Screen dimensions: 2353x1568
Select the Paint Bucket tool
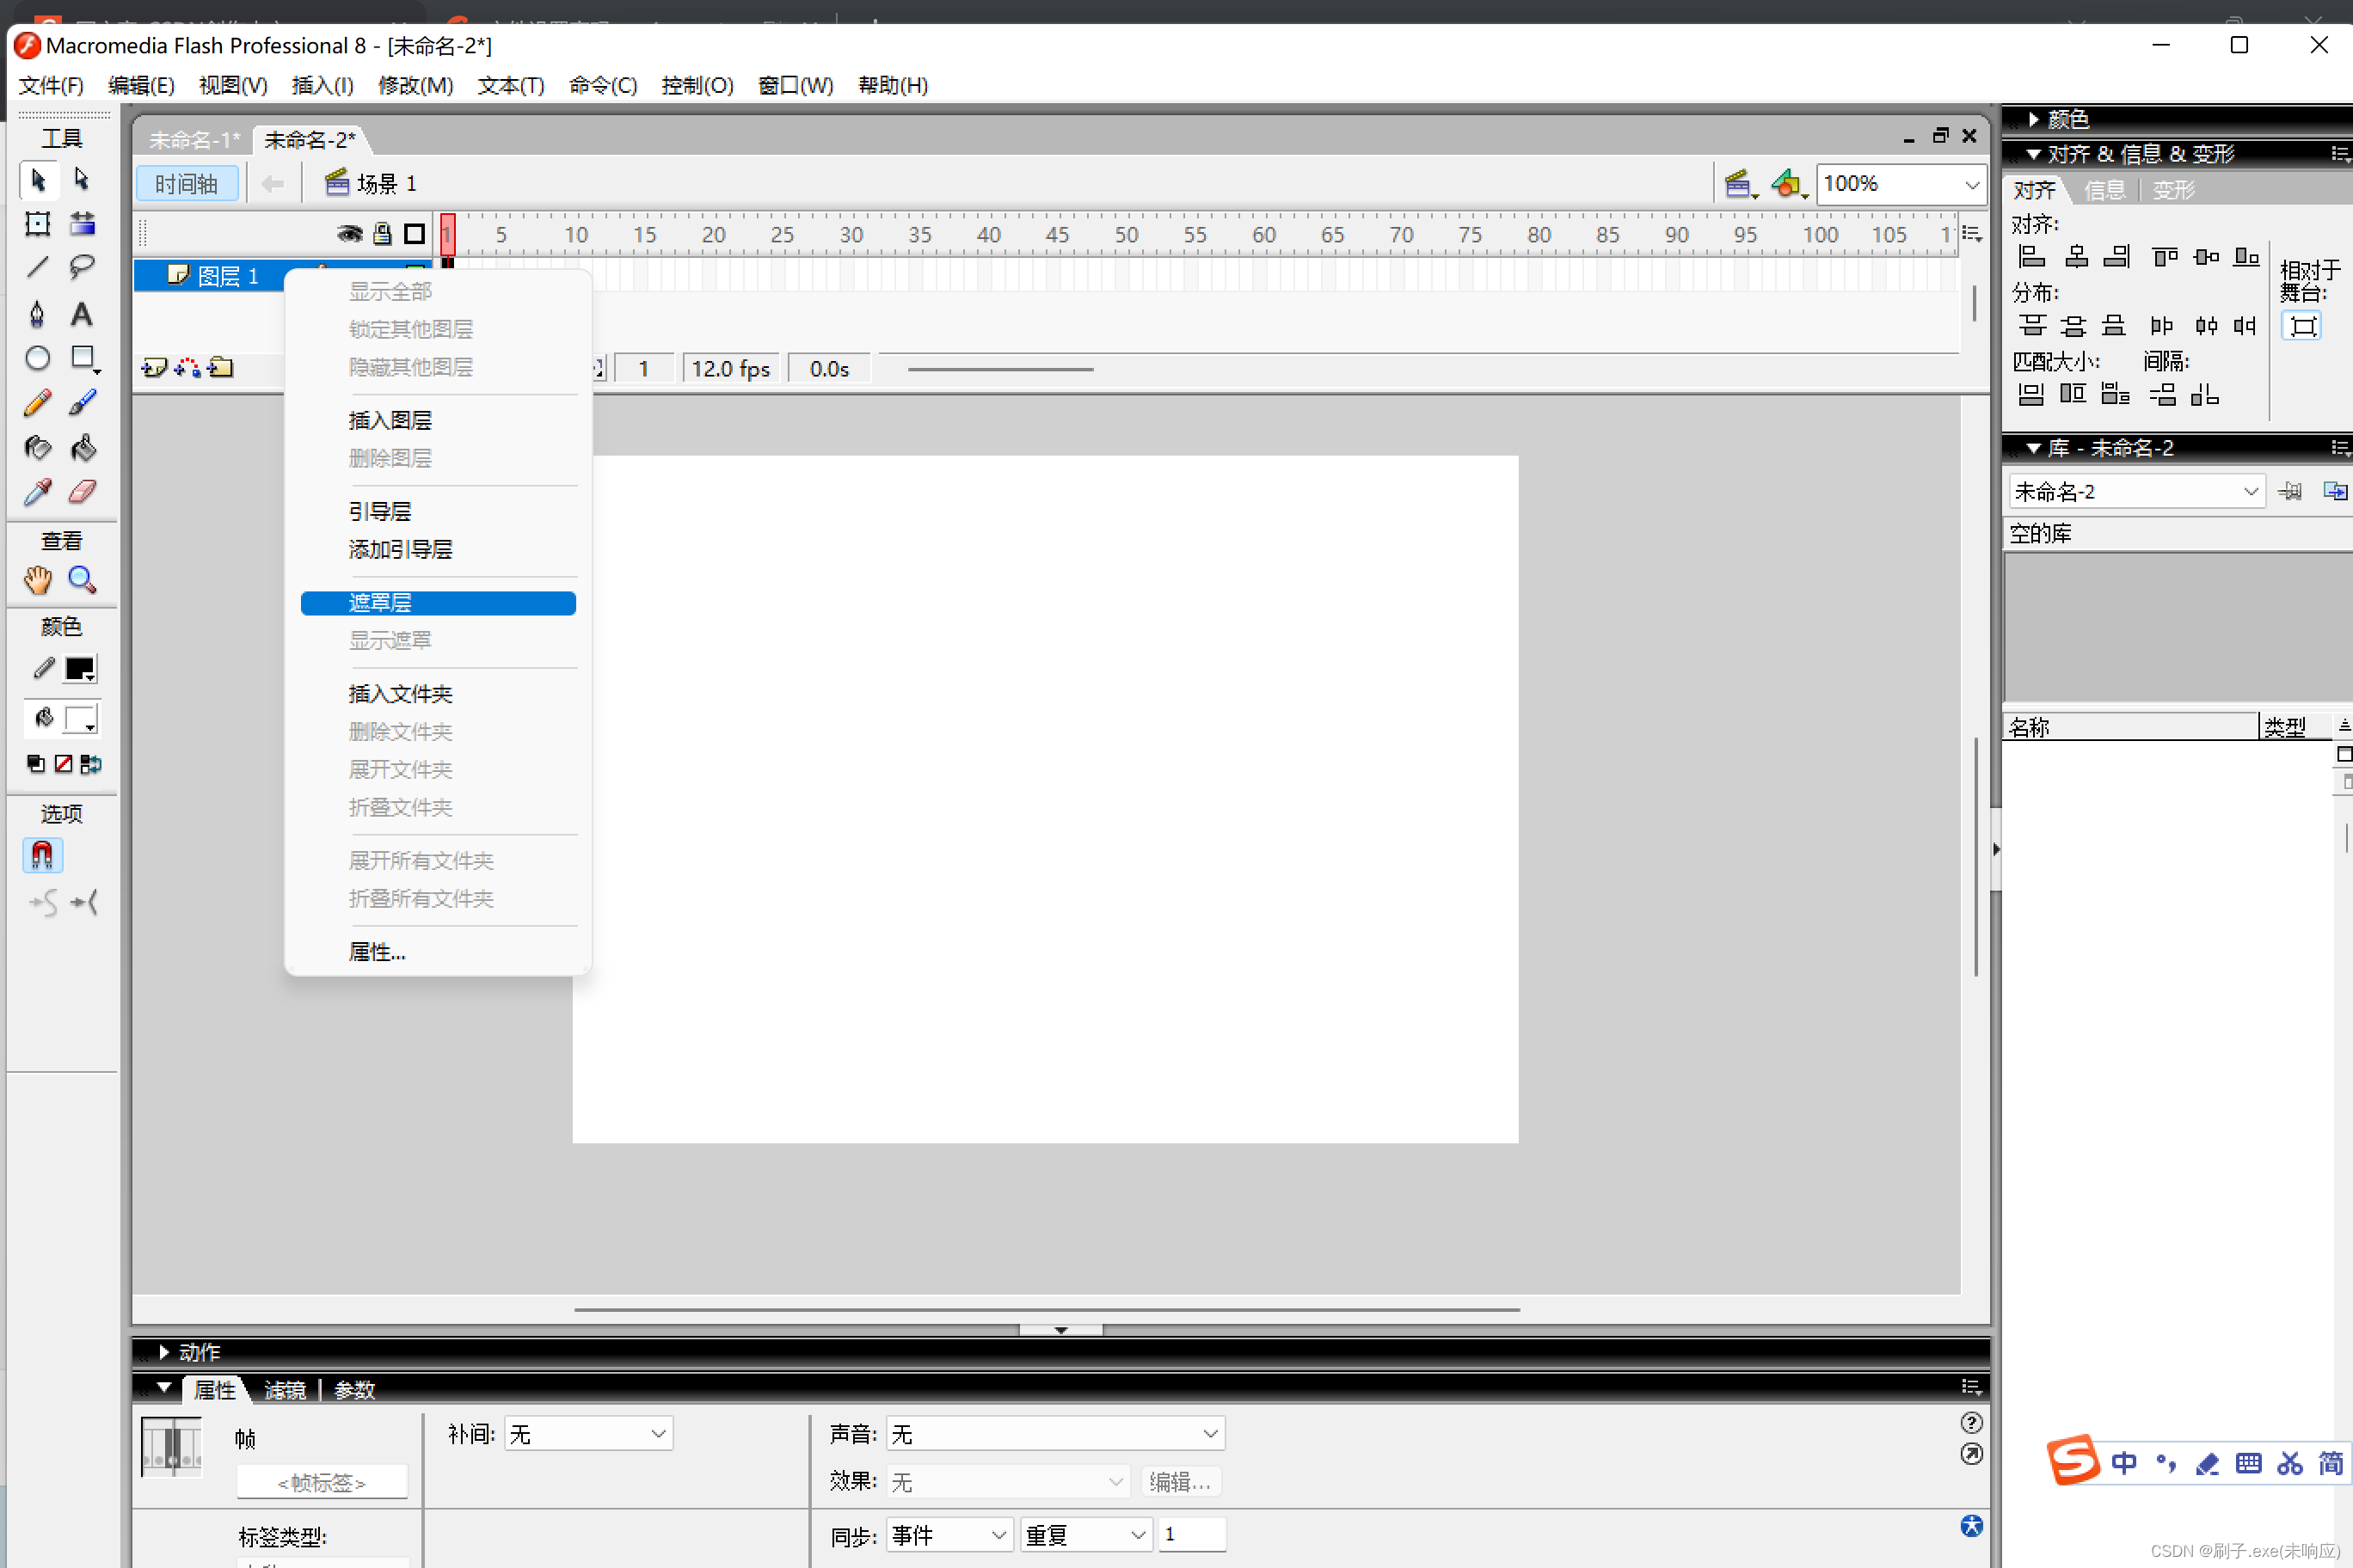pos(83,448)
